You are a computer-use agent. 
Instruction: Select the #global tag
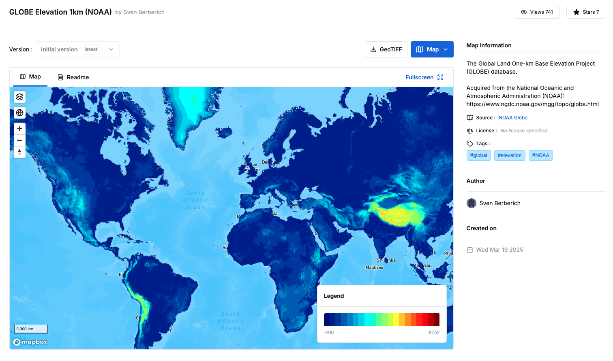479,155
